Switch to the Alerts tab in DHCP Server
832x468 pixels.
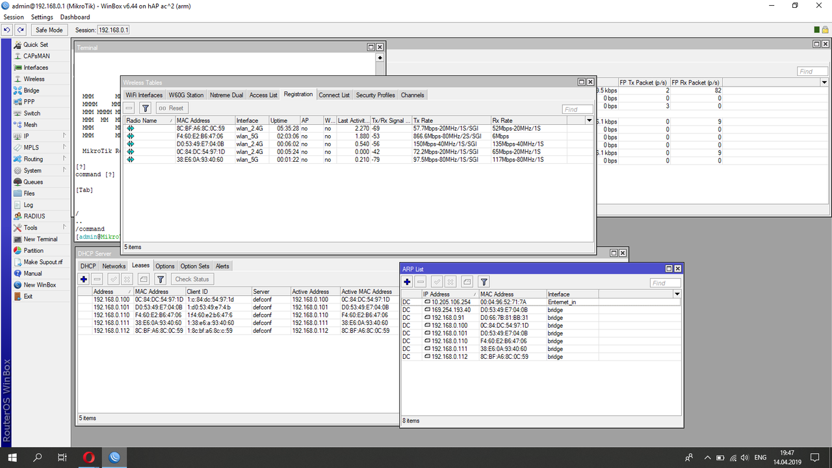pyautogui.click(x=222, y=266)
